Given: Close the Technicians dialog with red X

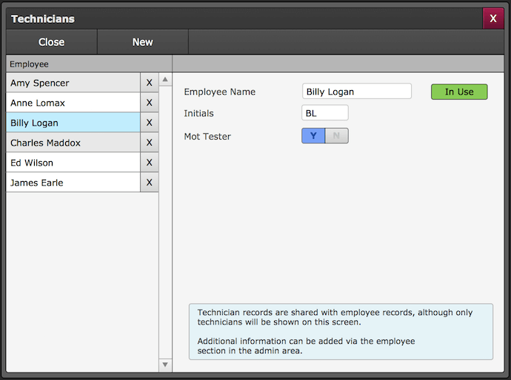Looking at the screenshot, I should [x=492, y=18].
